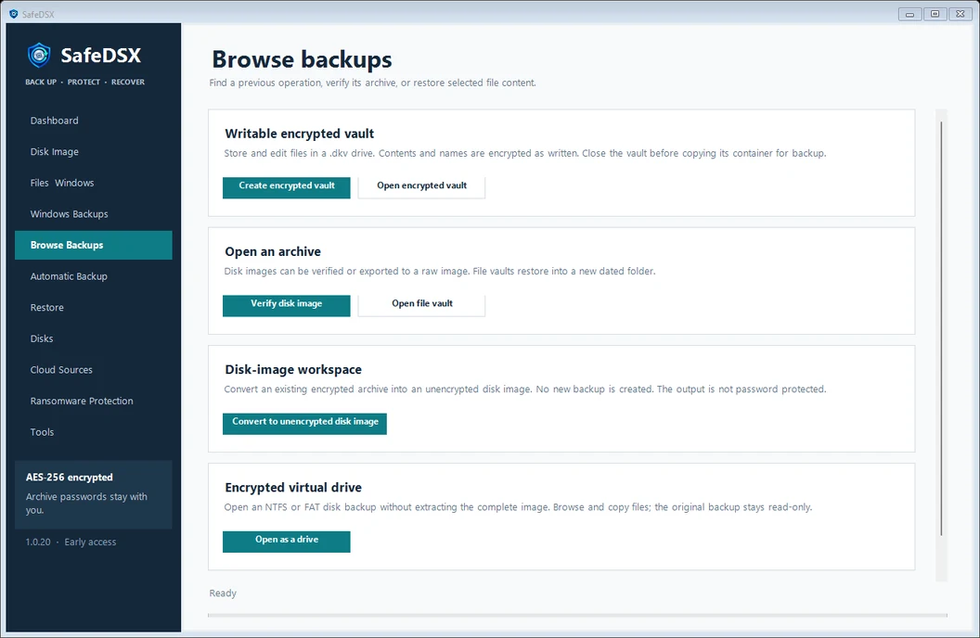Open the Tools page
Viewport: 980px width, 638px height.
coord(93,432)
